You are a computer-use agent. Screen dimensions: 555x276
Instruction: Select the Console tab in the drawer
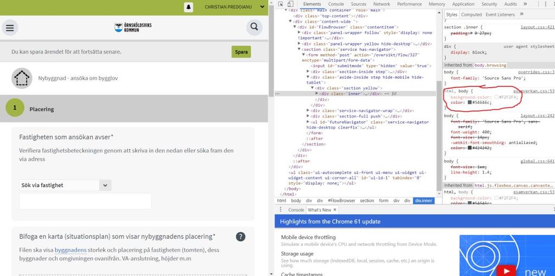click(x=296, y=209)
